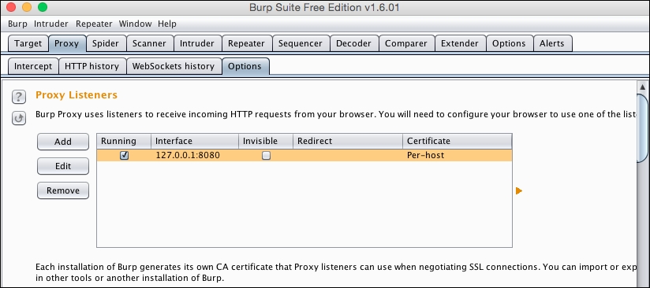Image resolution: width=650 pixels, height=288 pixels.
Task: Open the top-level Options tab
Action: pos(509,43)
